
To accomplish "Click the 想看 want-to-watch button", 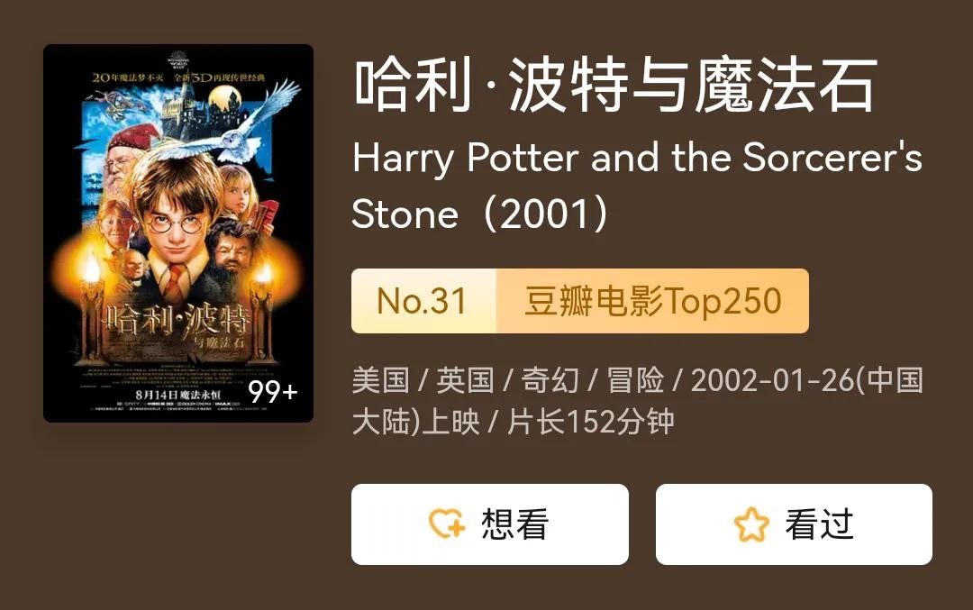I will [x=489, y=524].
